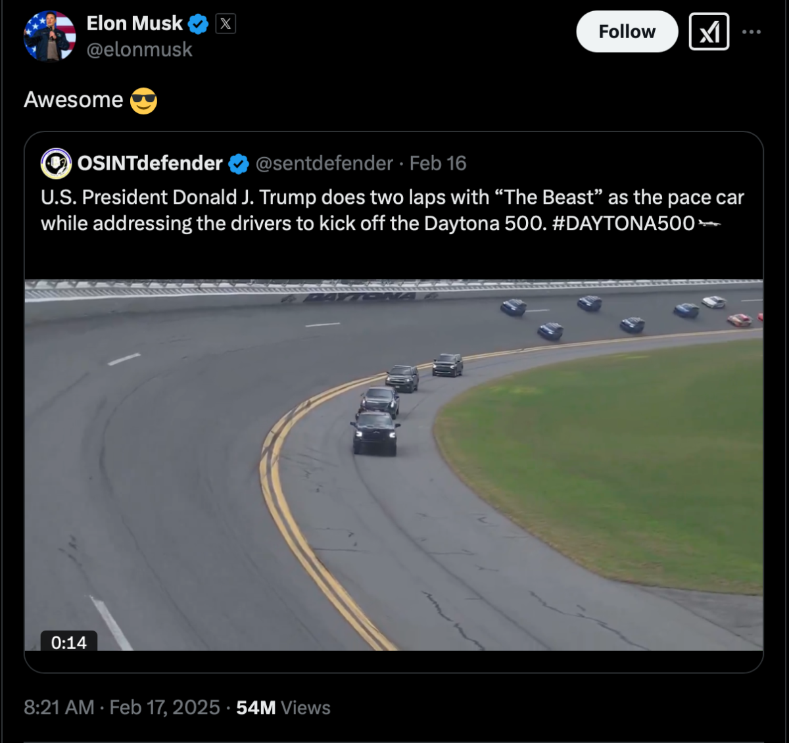
Task: Click the @elonmusk handle
Action: [139, 49]
